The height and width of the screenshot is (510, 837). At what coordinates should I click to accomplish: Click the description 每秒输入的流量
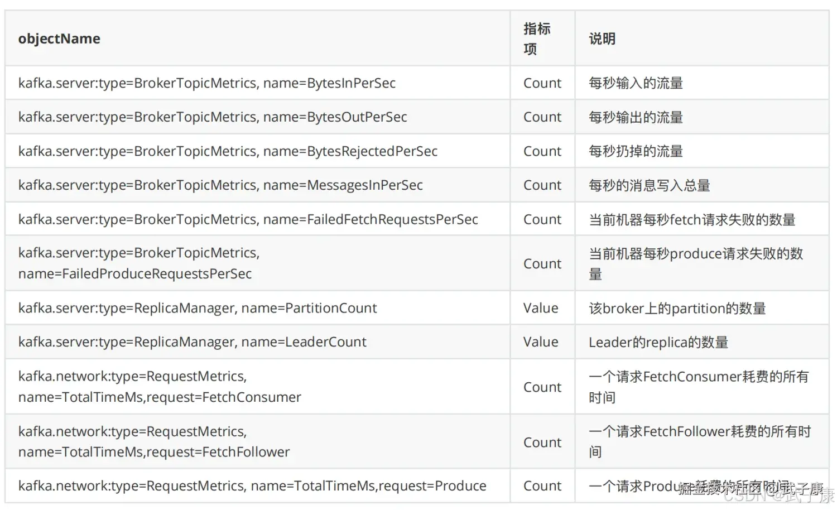pyautogui.click(x=636, y=83)
